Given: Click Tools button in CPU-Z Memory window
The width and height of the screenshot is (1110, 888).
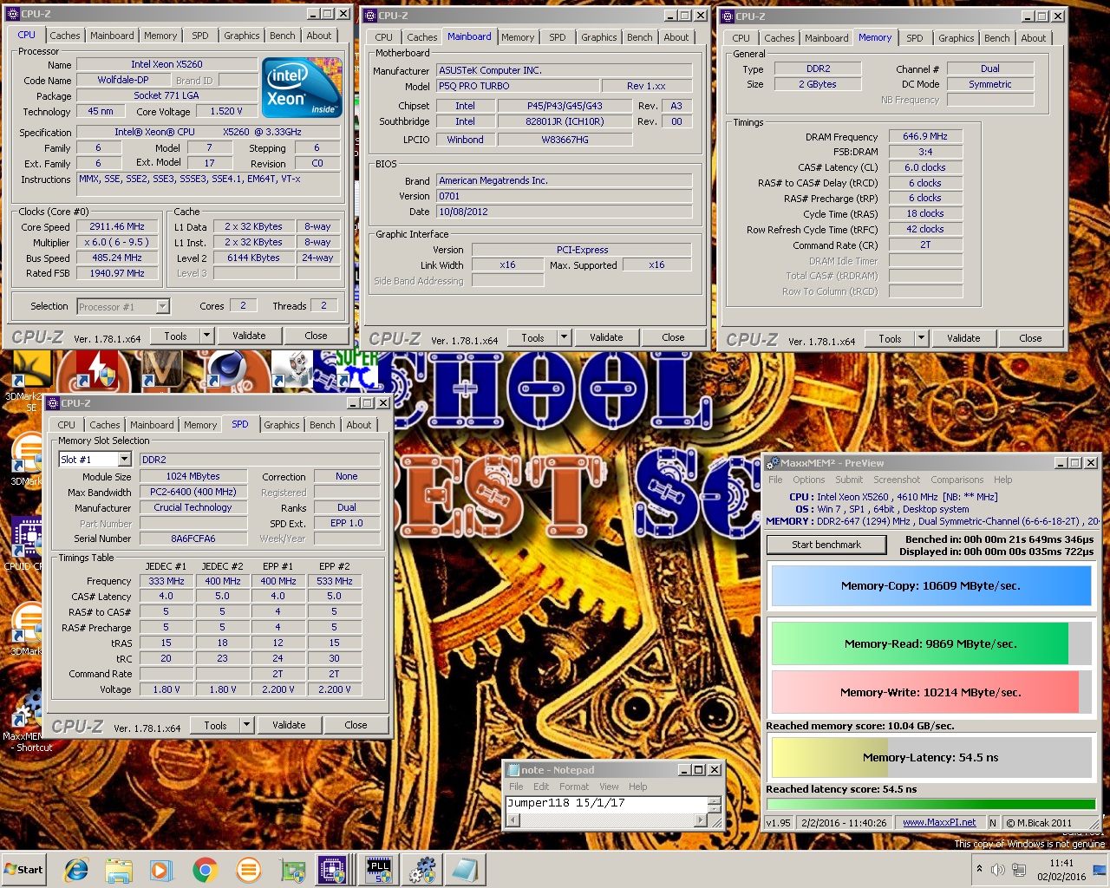Looking at the screenshot, I should tap(890, 338).
